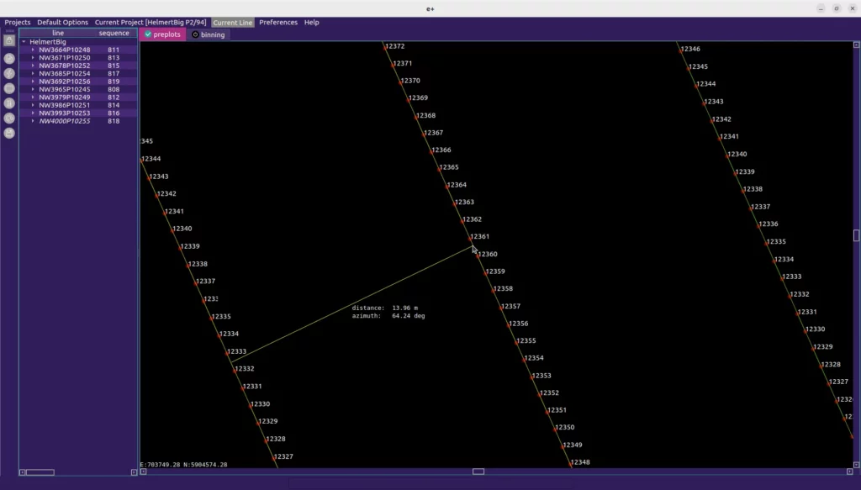
Task: Click the sequence value 818
Action: [x=114, y=121]
